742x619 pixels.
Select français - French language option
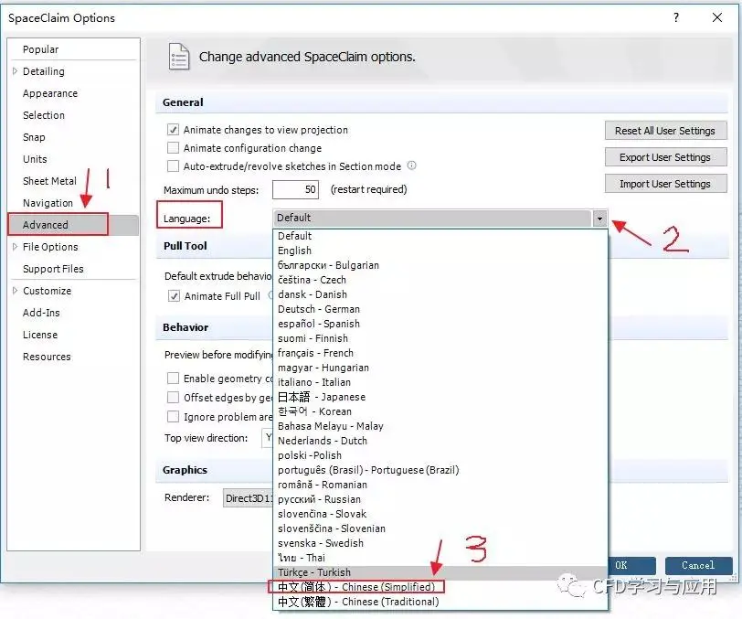440,353
